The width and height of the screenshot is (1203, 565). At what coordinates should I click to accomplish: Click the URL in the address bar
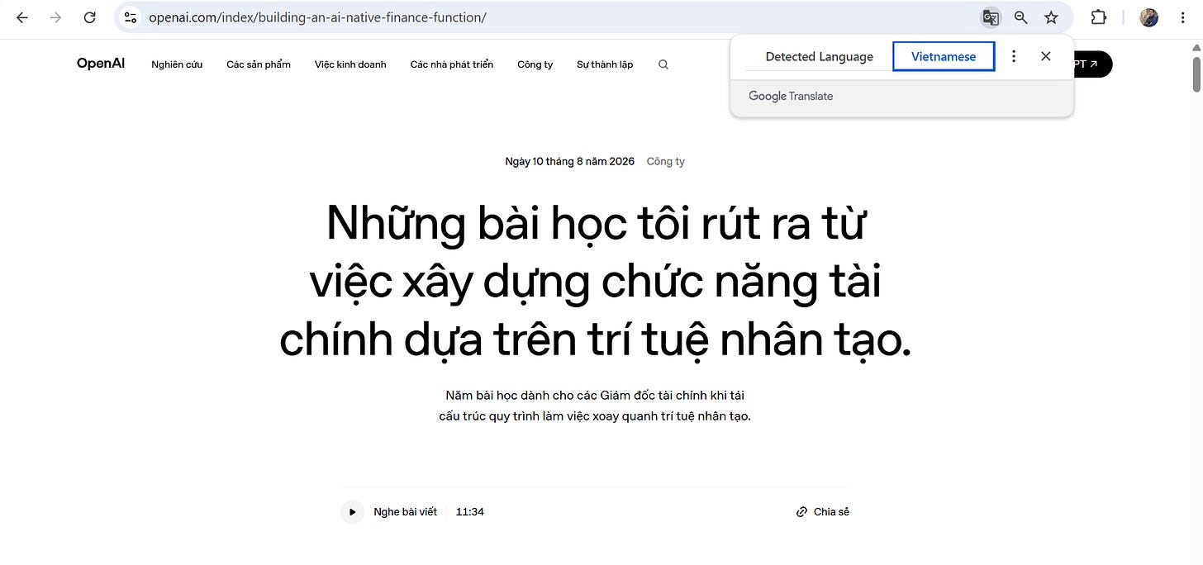coord(317,17)
